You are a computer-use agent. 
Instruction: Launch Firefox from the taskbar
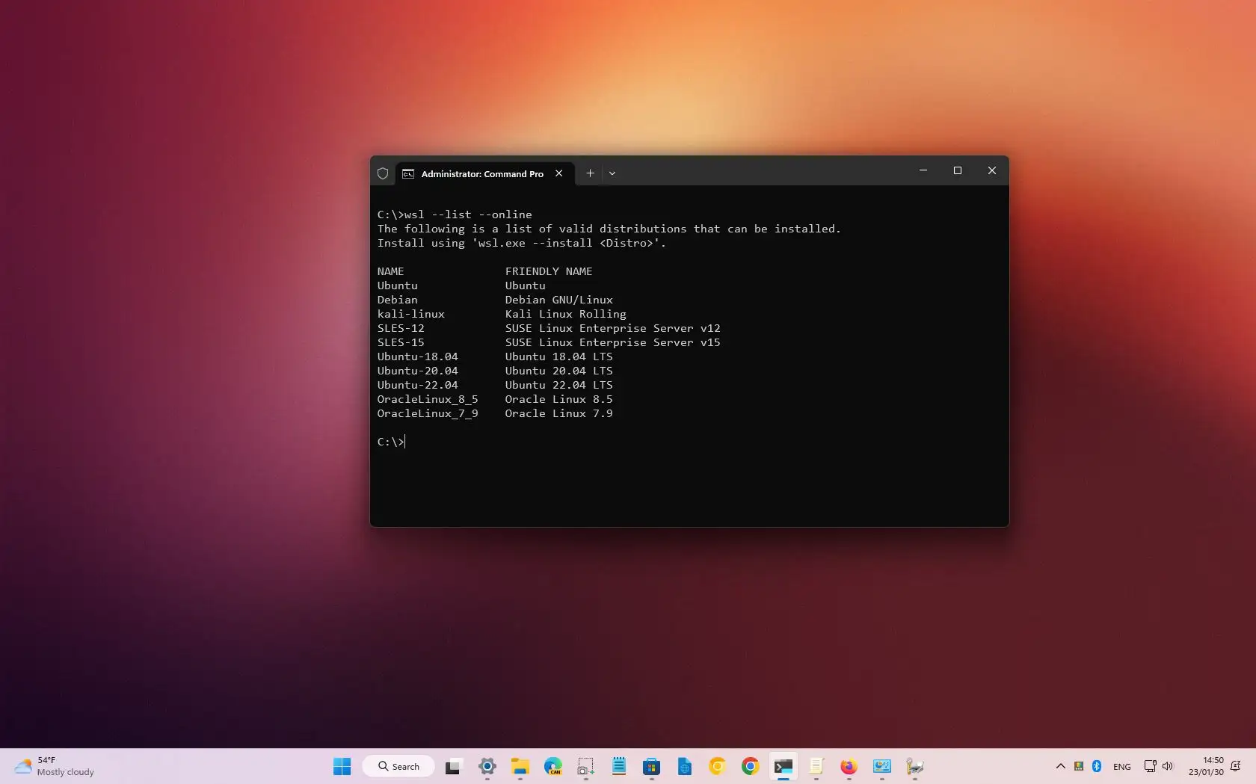pos(847,767)
